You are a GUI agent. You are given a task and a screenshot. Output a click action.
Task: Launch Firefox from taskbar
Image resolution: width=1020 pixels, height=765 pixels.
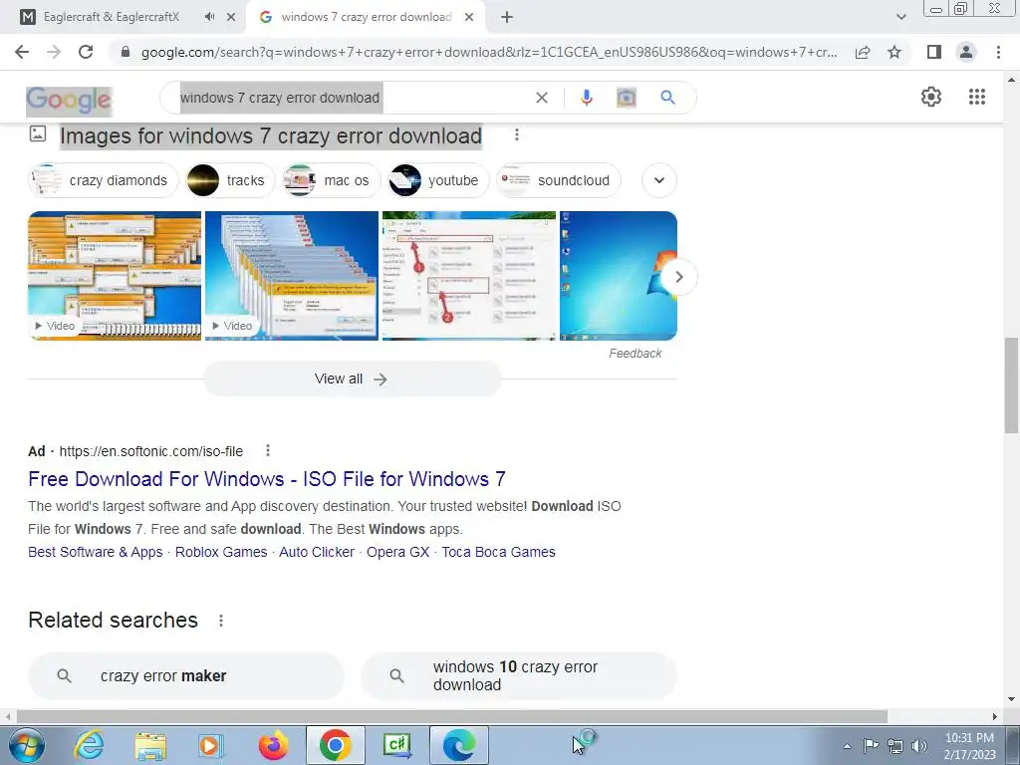coord(273,745)
